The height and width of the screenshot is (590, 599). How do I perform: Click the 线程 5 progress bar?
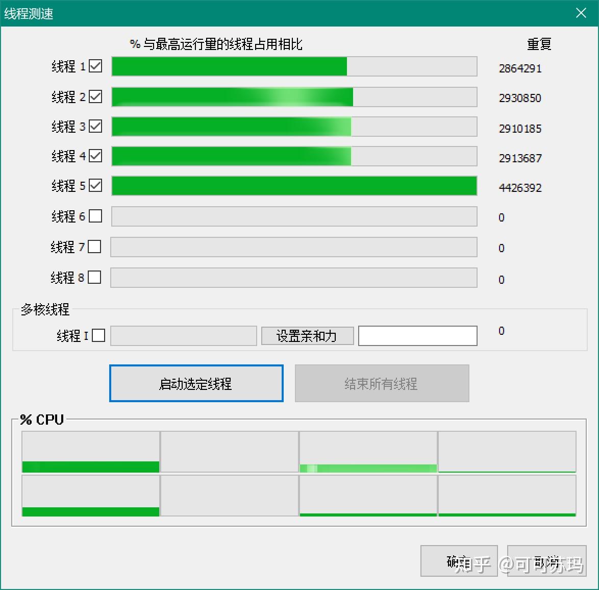point(294,186)
